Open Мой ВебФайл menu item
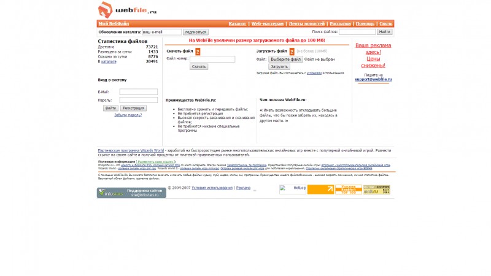Screen dimensions: 491x276 [x=114, y=23]
